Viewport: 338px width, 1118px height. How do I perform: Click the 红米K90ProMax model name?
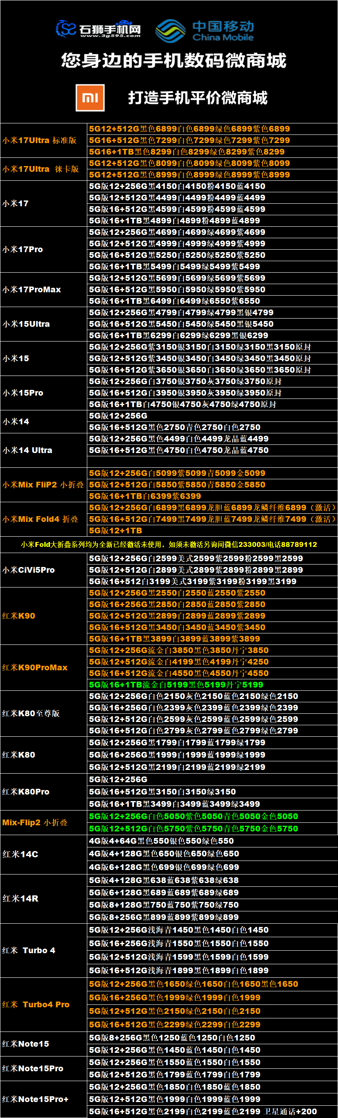(x=35, y=667)
